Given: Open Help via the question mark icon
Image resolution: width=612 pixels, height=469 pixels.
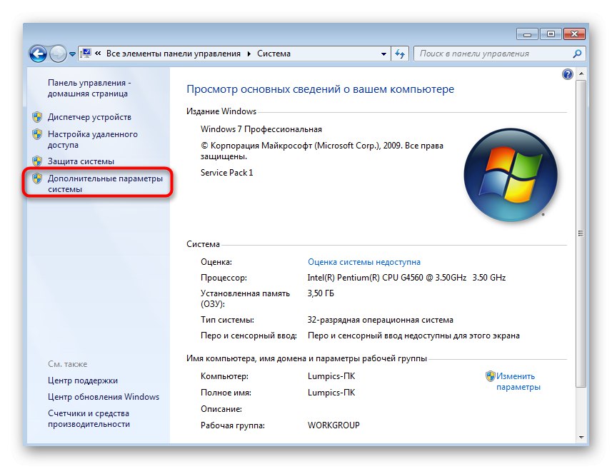Looking at the screenshot, I should coord(568,74).
